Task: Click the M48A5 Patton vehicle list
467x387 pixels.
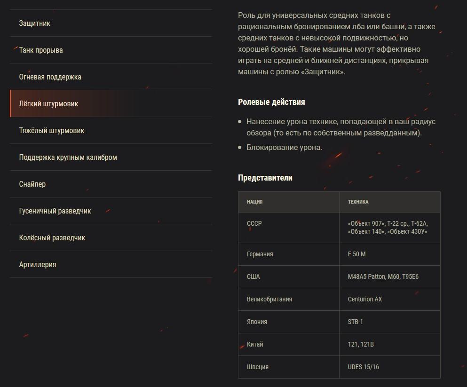Action: (383, 276)
